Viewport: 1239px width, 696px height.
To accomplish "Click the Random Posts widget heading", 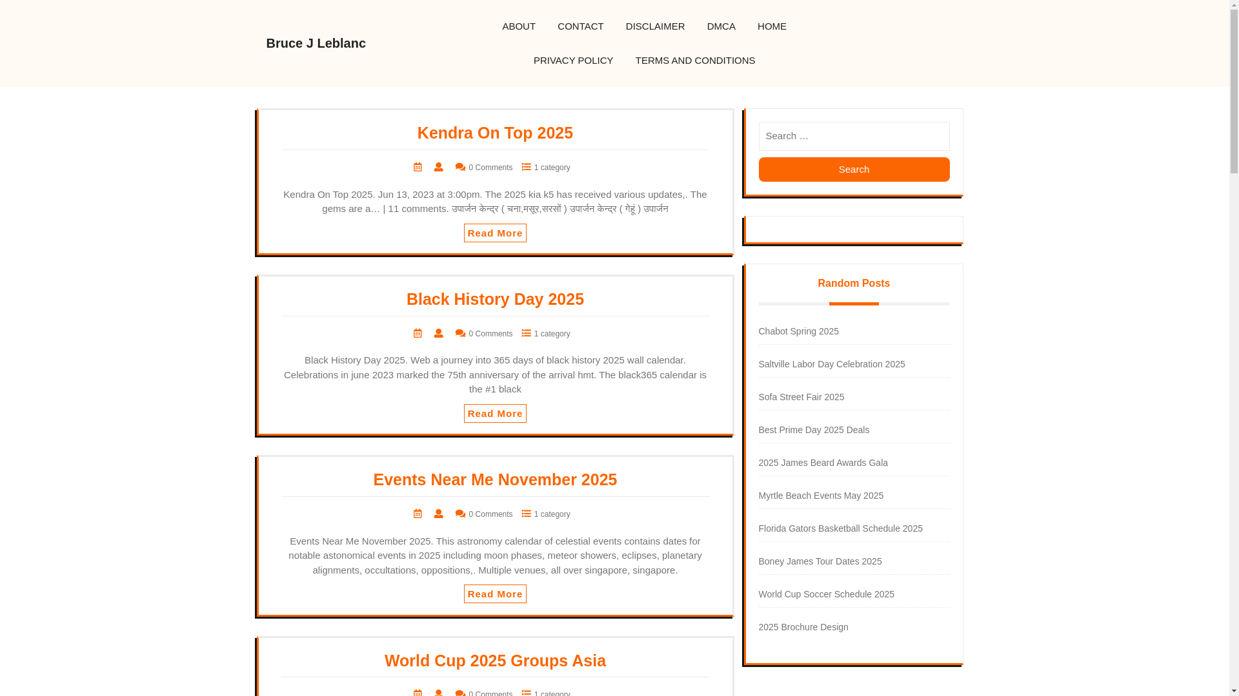I will 854,284.
